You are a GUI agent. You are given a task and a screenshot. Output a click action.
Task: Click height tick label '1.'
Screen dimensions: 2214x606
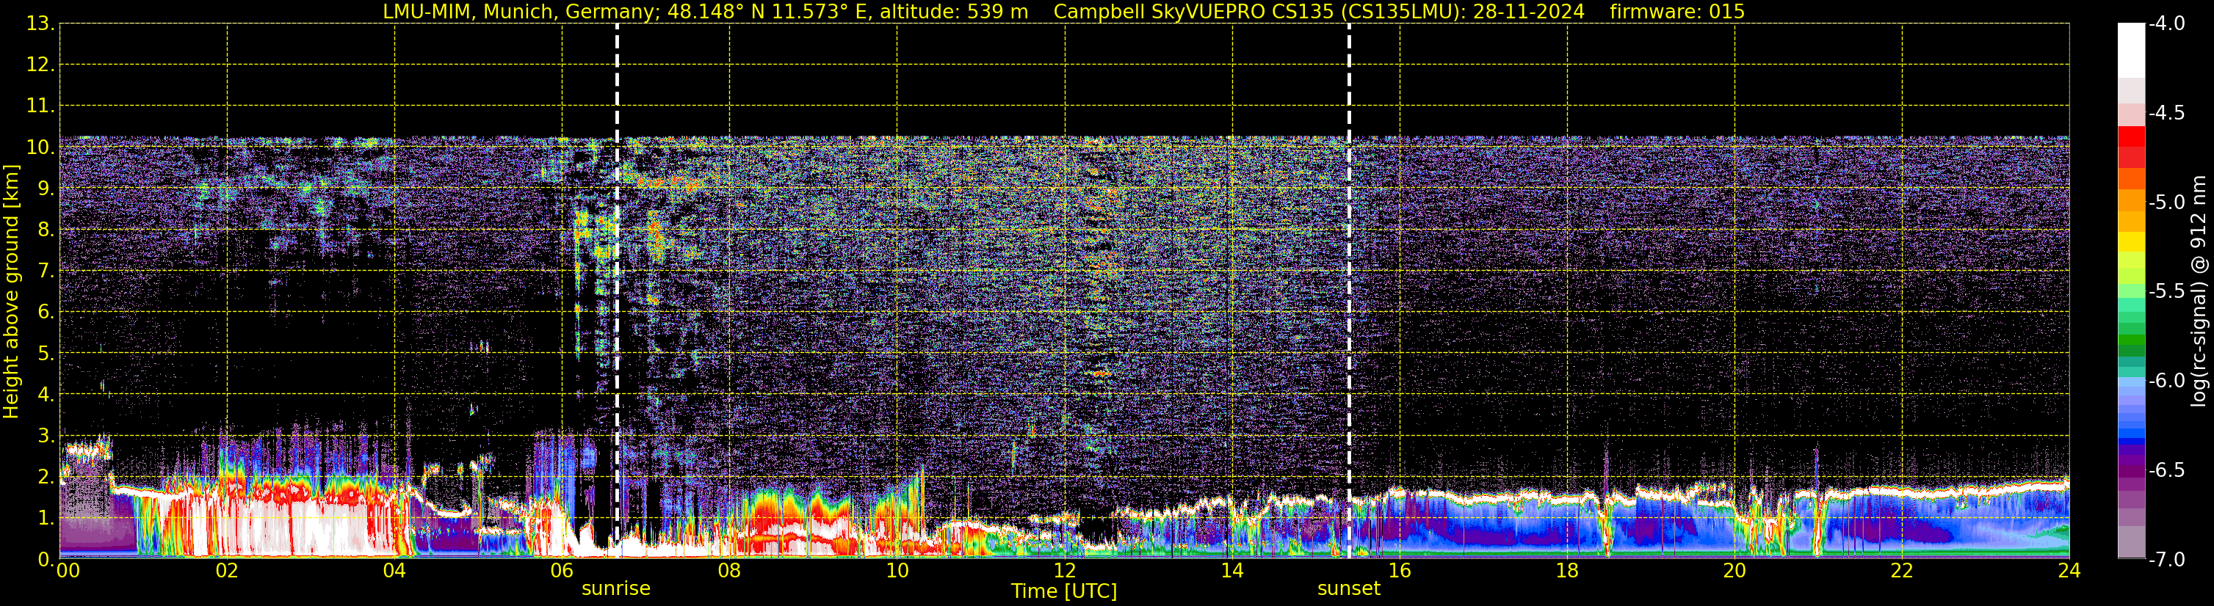click(x=46, y=519)
